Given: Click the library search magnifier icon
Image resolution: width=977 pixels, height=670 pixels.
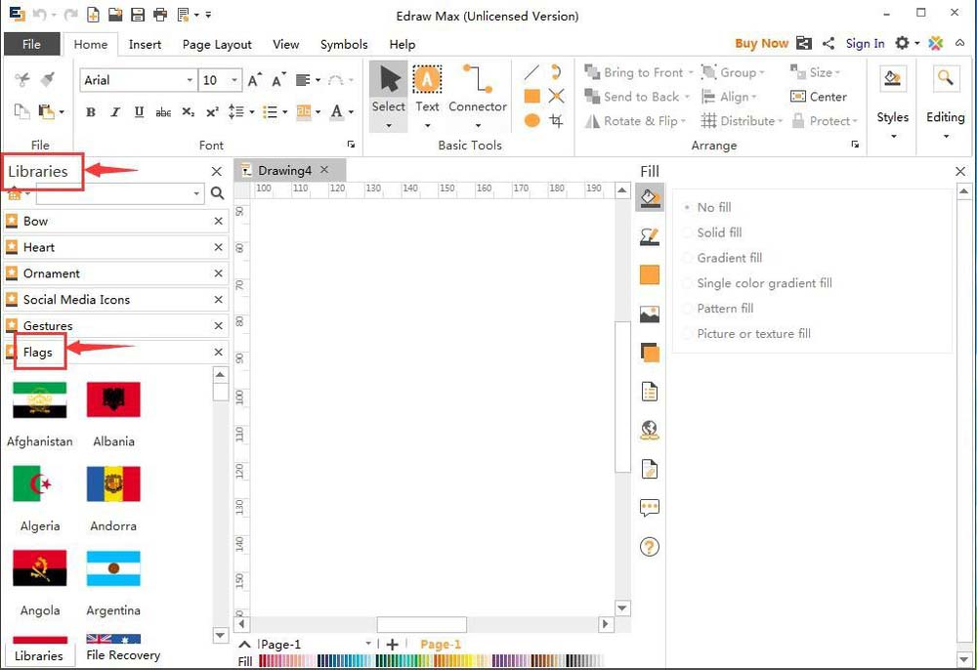Looking at the screenshot, I should pyautogui.click(x=217, y=194).
